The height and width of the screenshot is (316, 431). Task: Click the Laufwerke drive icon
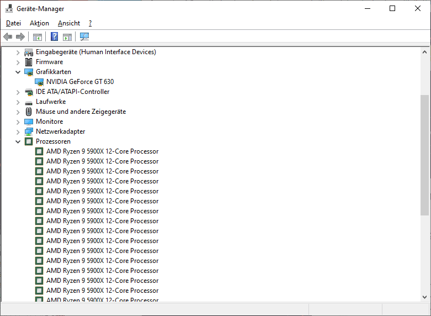tap(29, 103)
